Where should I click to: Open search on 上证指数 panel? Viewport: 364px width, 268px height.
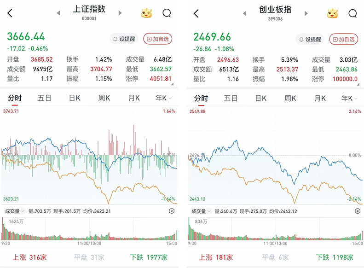[x=167, y=13]
